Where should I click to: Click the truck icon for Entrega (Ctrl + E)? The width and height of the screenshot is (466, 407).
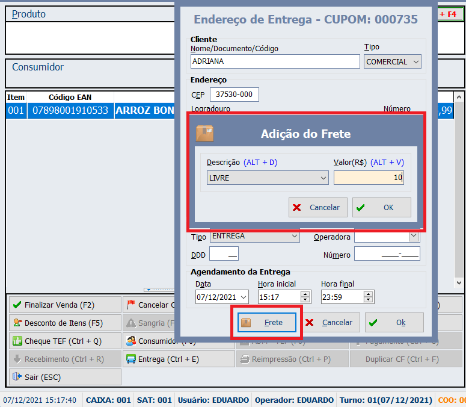tap(130, 359)
